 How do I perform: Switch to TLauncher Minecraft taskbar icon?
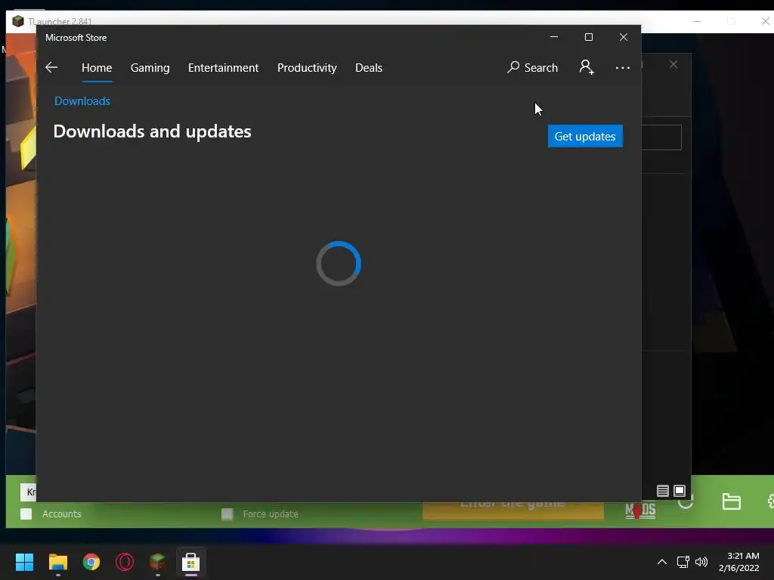point(157,562)
